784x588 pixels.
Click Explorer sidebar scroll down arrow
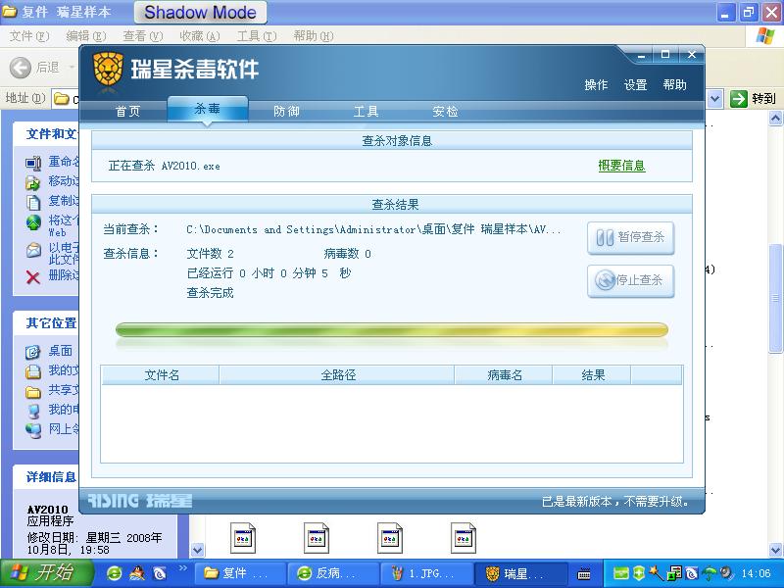pyautogui.click(x=198, y=550)
